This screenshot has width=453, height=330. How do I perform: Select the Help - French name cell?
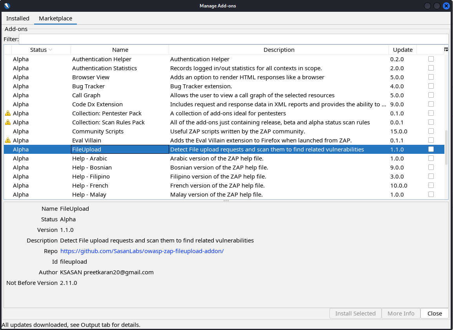[120, 186]
